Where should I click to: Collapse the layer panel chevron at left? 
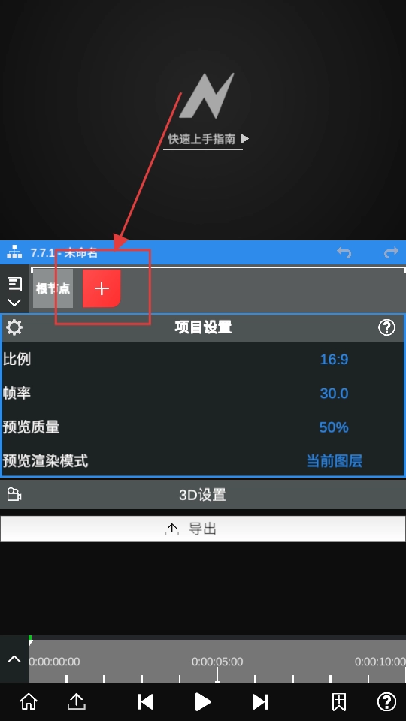14,303
